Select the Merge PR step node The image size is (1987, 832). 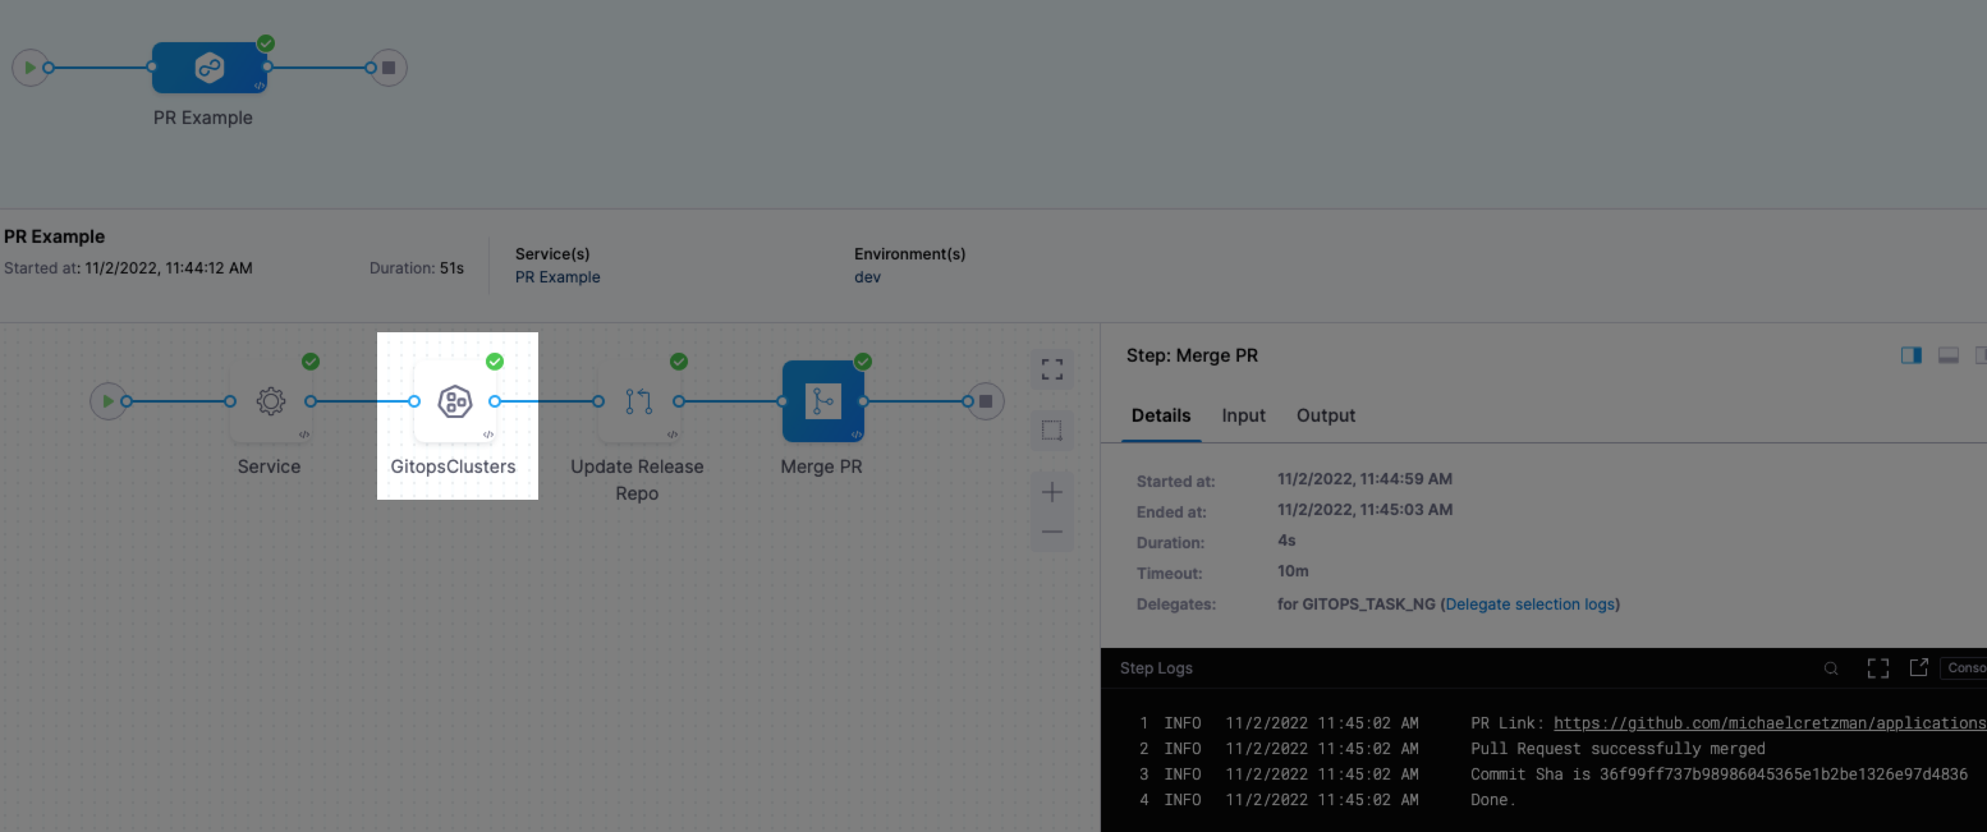tap(822, 401)
